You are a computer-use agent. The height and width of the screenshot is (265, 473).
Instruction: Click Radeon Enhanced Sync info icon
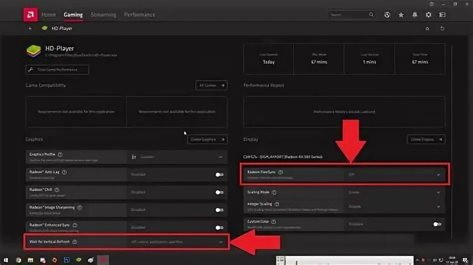tap(75, 225)
